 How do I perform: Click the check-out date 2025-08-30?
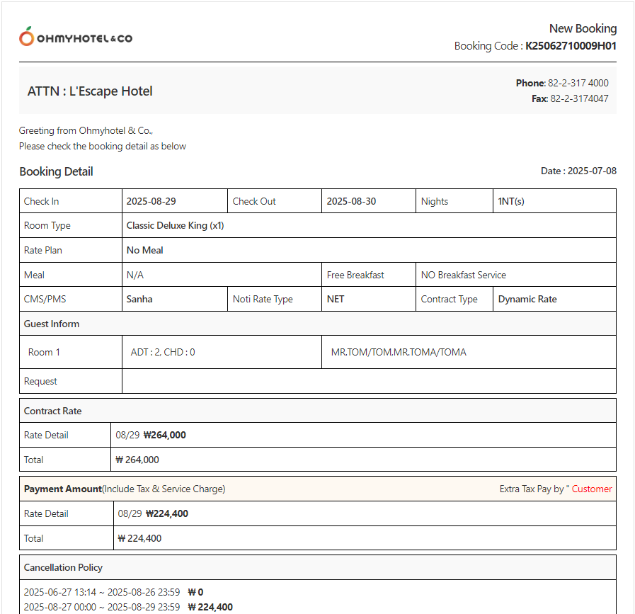tap(351, 201)
